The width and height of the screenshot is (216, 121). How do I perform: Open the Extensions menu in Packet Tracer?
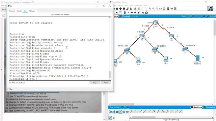[138, 5]
